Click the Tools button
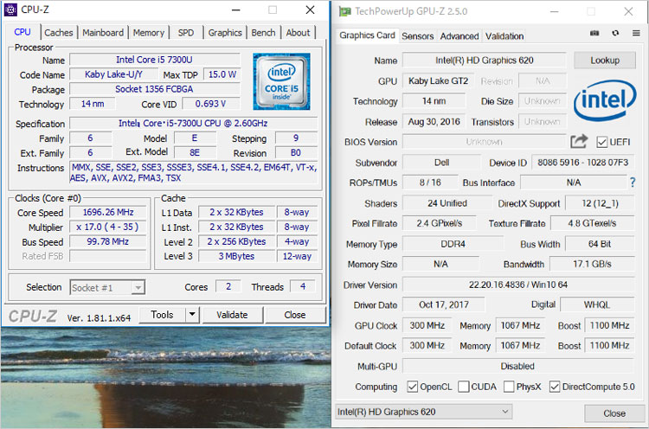 click(163, 315)
